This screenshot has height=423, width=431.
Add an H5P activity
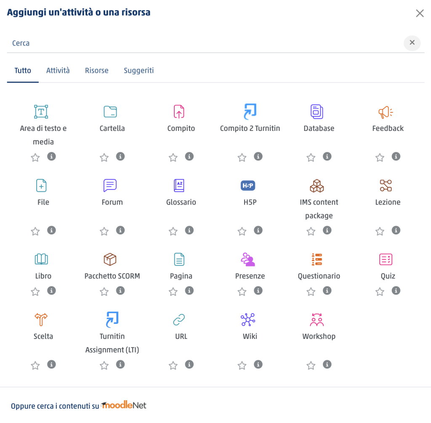pyautogui.click(x=248, y=186)
